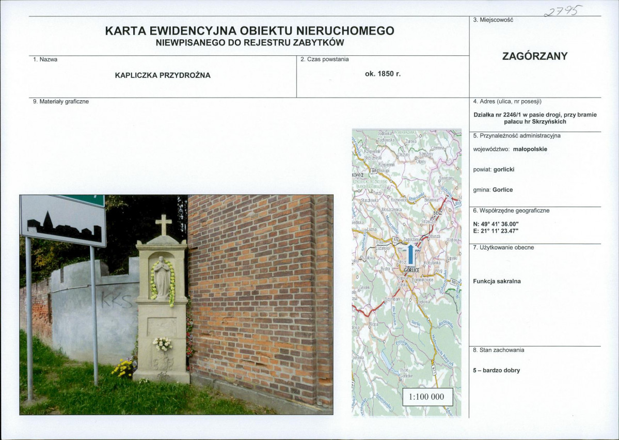The width and height of the screenshot is (619, 440).
Task: Click the label '2. Czas powstania'
Action: (325, 59)
